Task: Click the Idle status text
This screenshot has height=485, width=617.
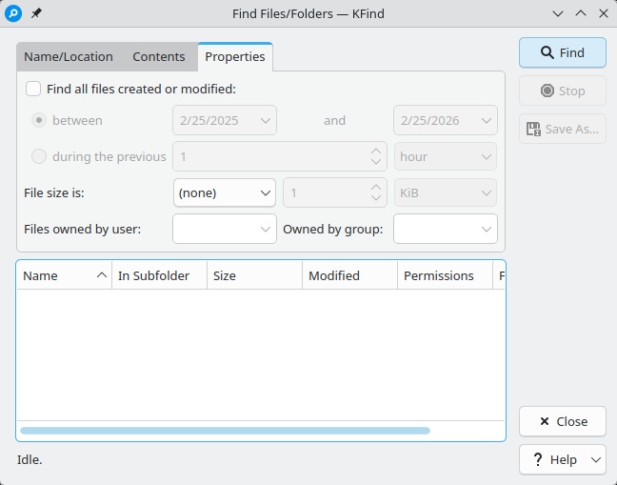Action: click(30, 460)
